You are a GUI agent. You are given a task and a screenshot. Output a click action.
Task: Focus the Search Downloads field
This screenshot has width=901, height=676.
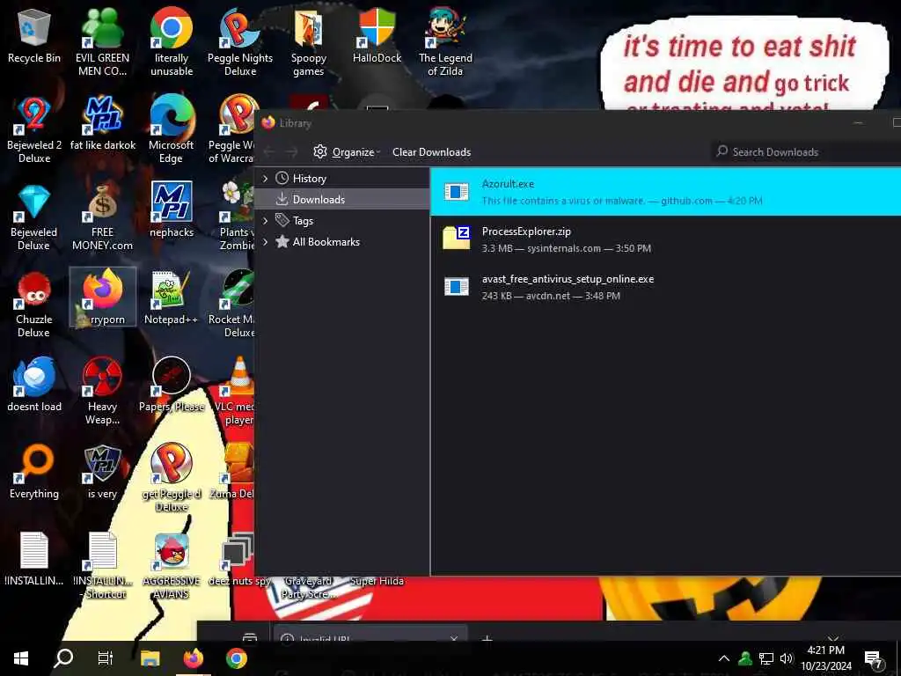(x=806, y=151)
